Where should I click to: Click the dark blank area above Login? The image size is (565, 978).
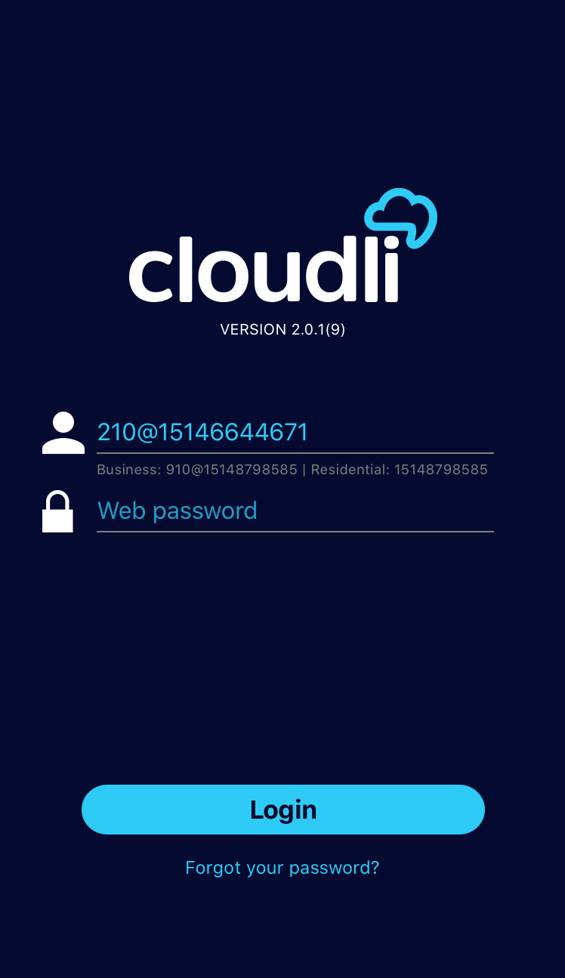282,657
